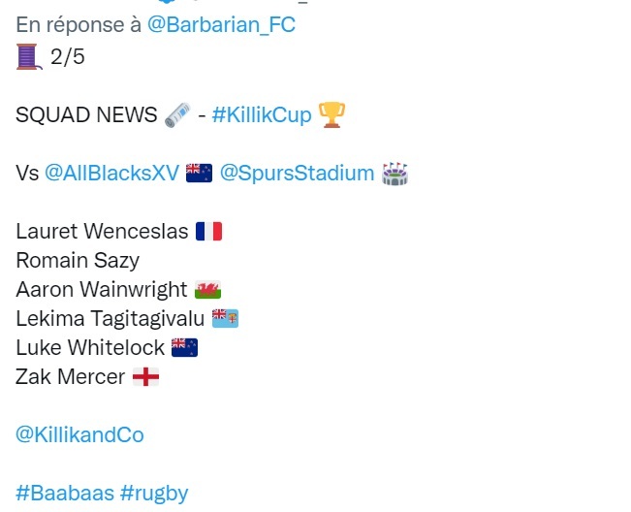Click the name Romain Sazy
The height and width of the screenshot is (512, 631).
coord(78,261)
